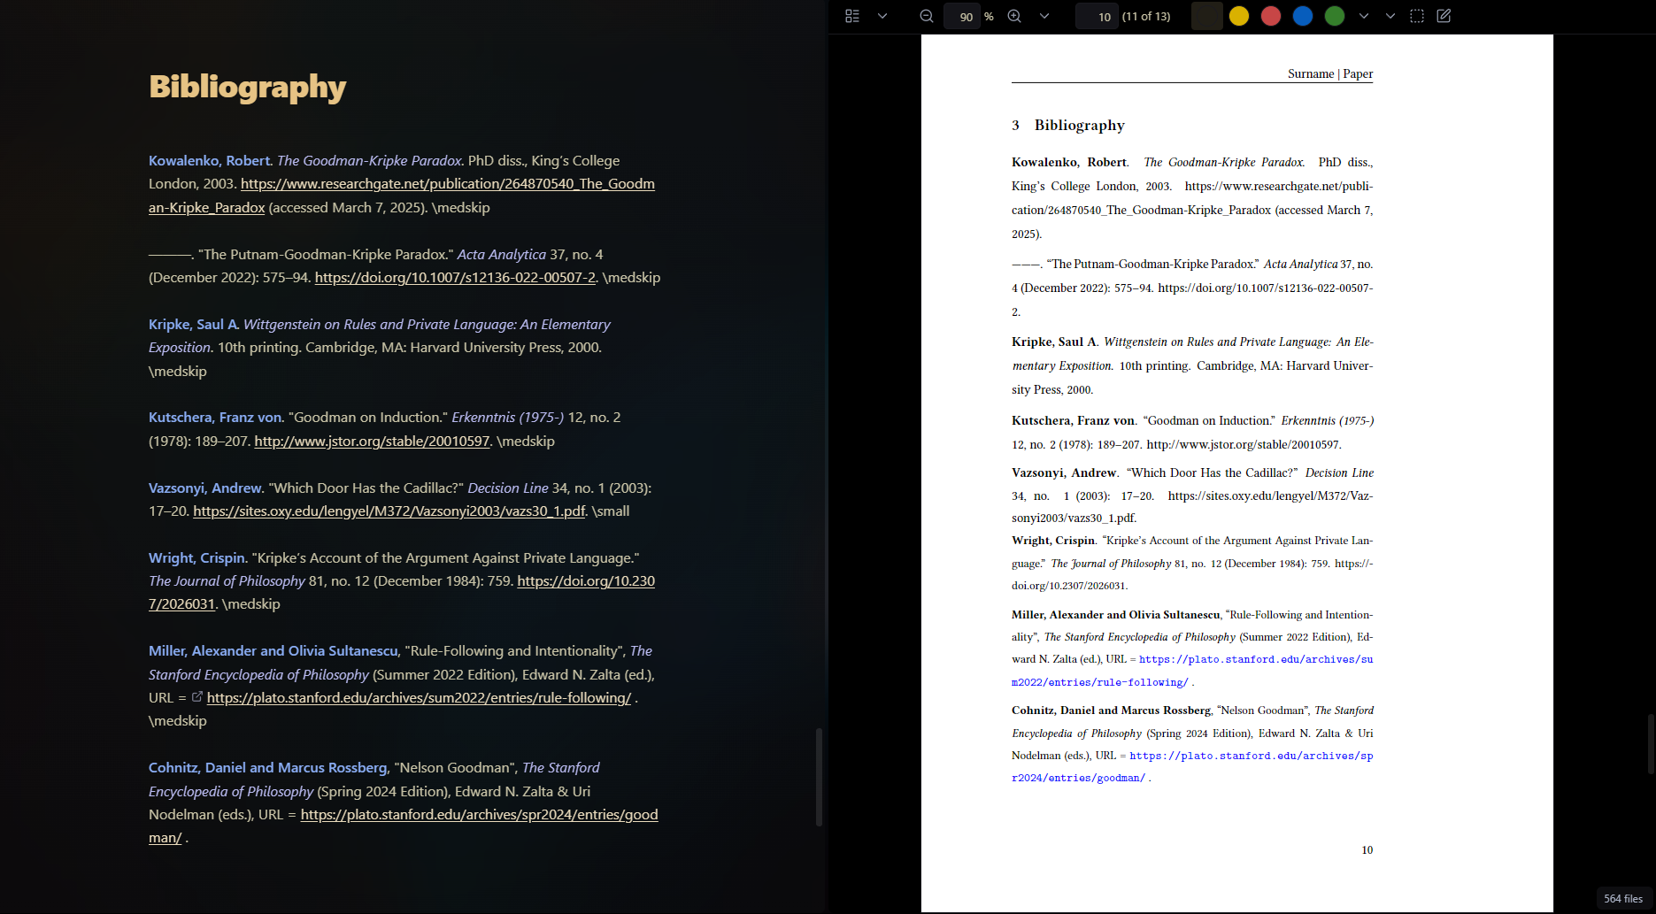Zoom out the PDF view
Image resolution: width=1656 pixels, height=914 pixels.
coord(927,16)
